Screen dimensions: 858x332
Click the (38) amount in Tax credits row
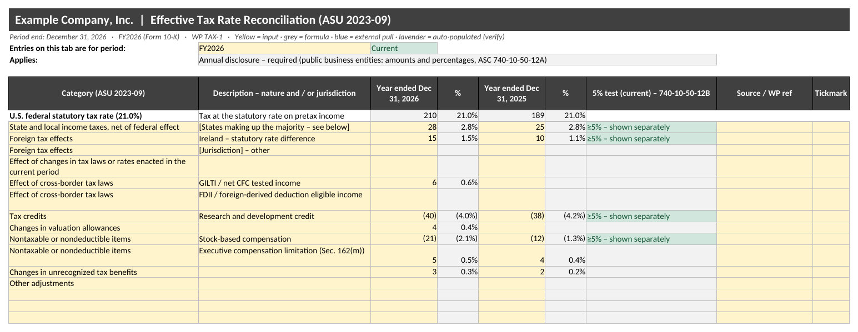click(x=511, y=216)
